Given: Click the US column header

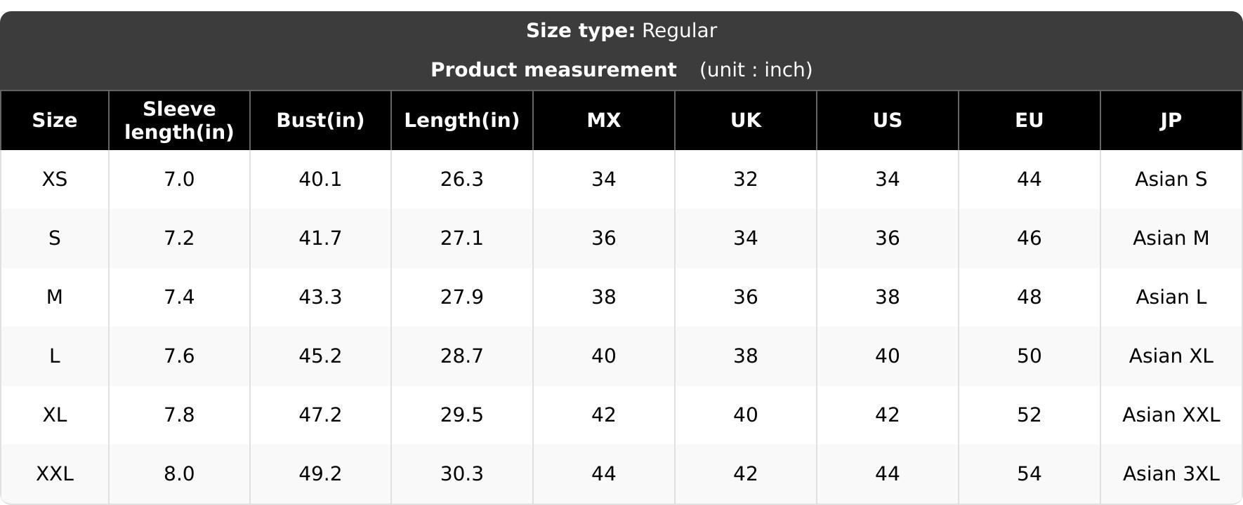Looking at the screenshot, I should tap(888, 121).
